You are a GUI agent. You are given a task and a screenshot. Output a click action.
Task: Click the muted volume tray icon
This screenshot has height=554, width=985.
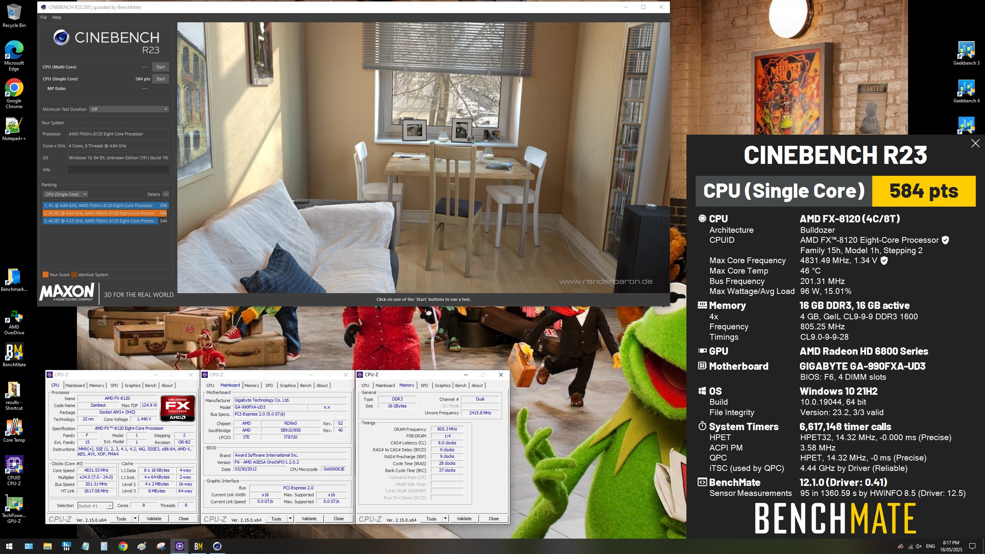(919, 546)
